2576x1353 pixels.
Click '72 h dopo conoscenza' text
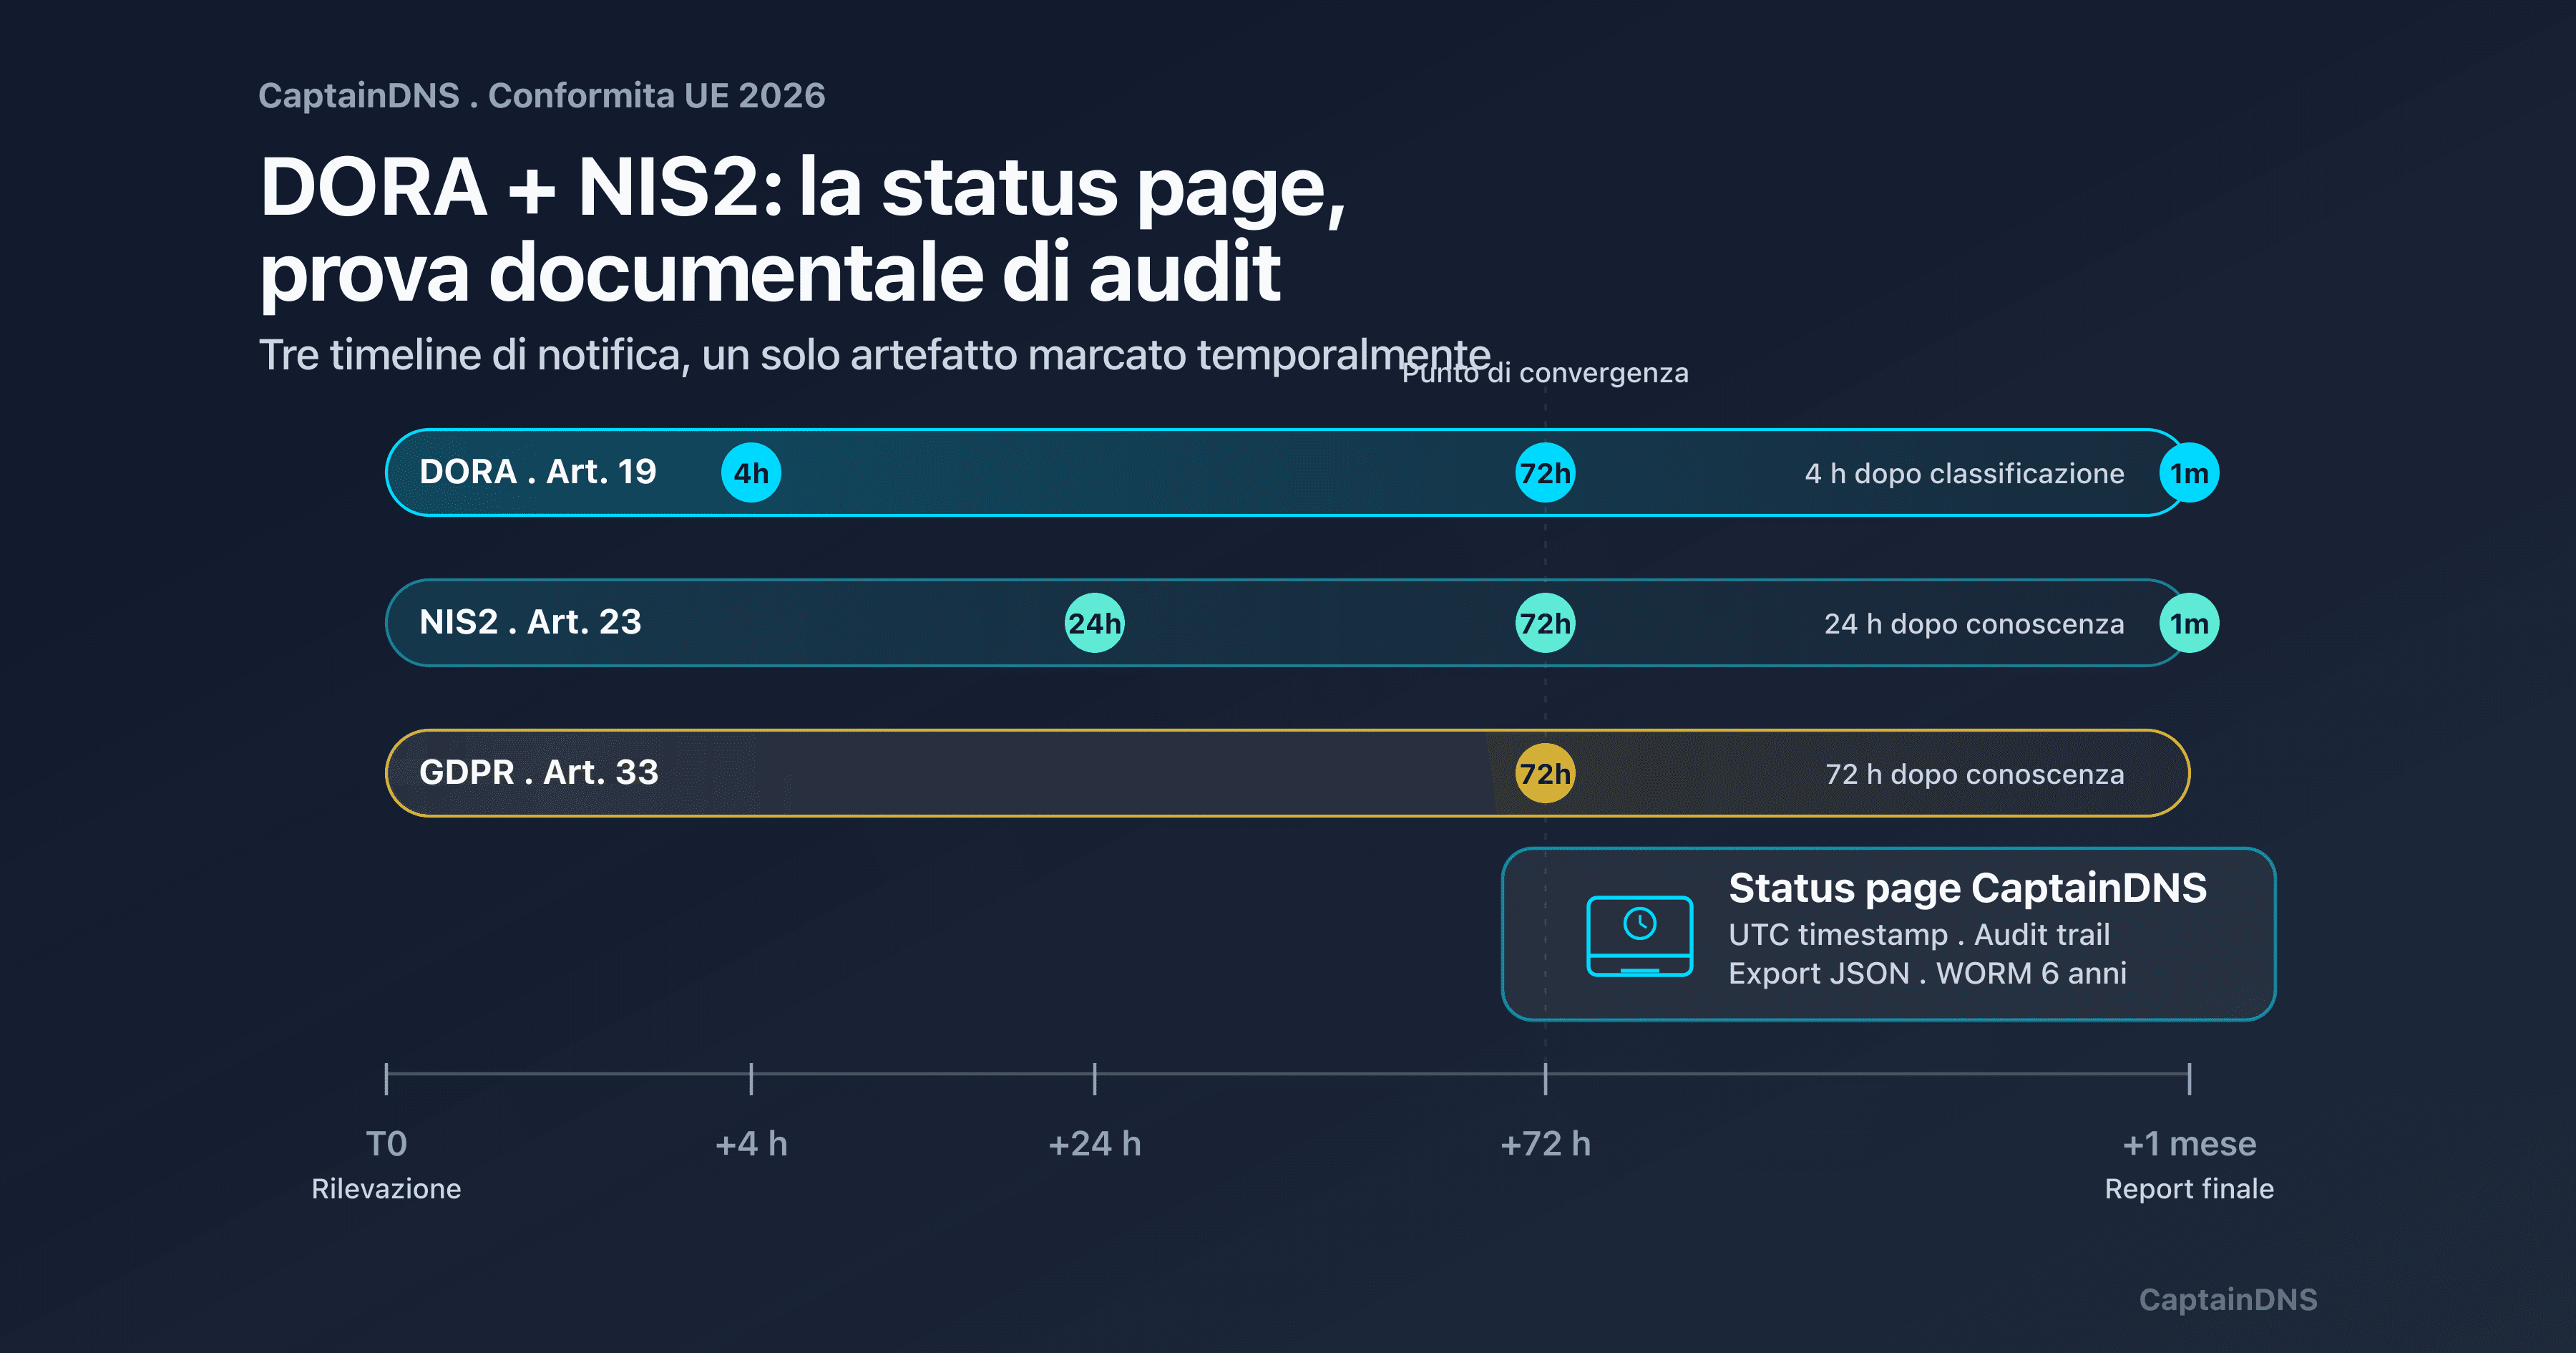(x=1975, y=774)
